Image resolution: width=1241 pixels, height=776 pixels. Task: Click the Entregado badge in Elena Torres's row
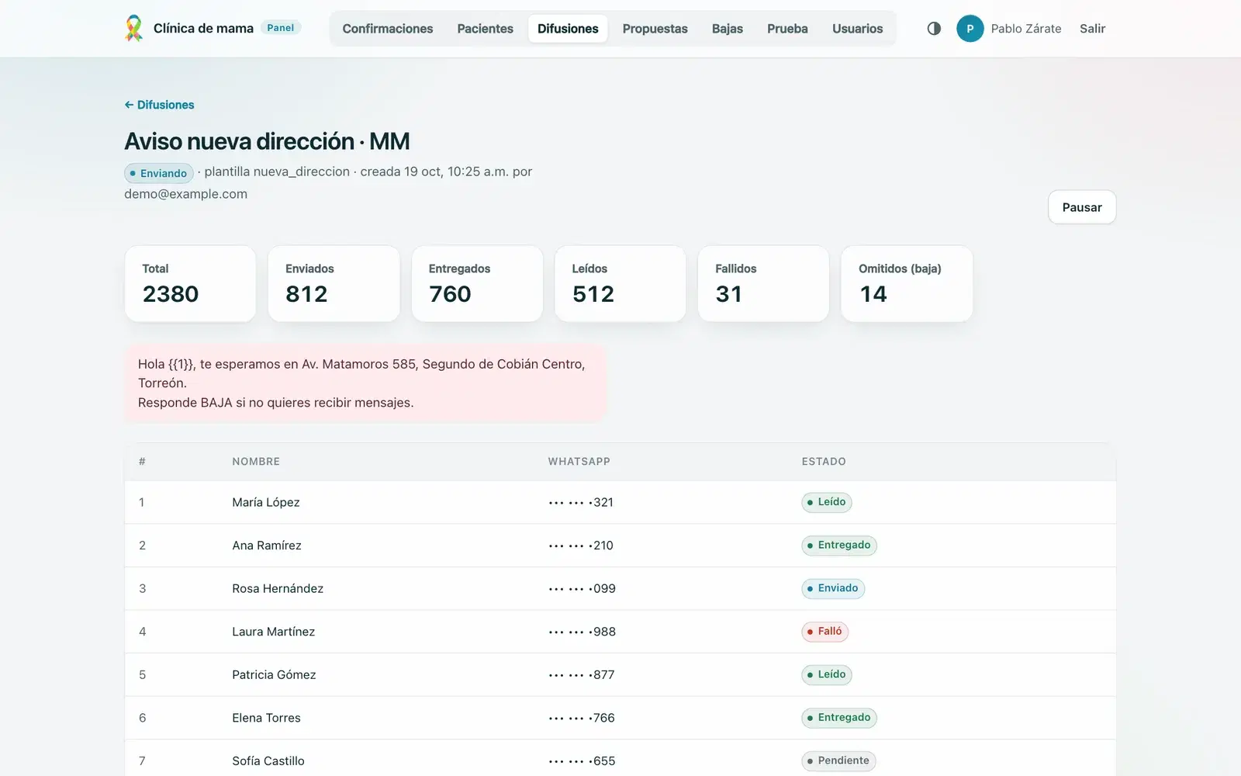(x=839, y=718)
